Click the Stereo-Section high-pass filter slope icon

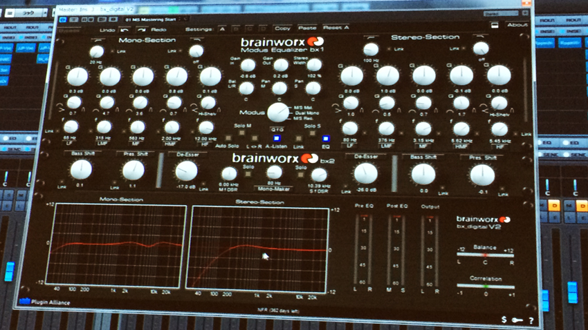(371, 37)
